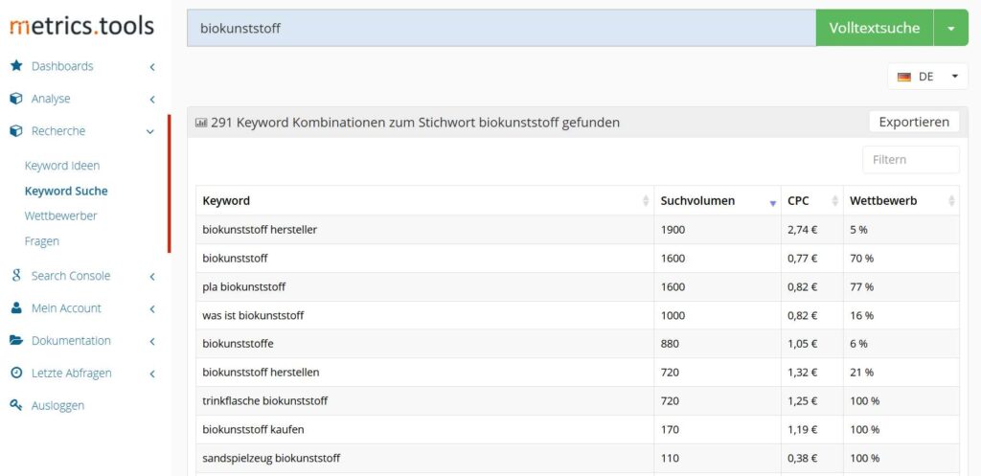Click the Ausloggen key icon

(17, 405)
